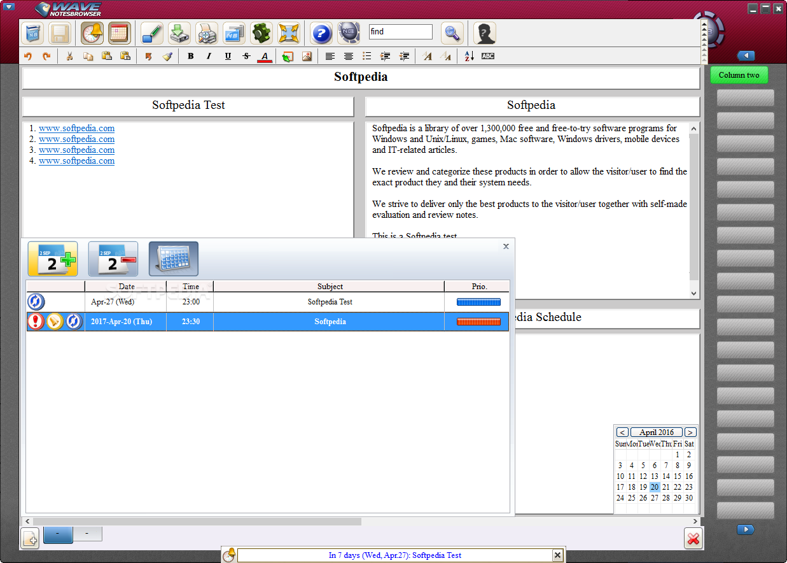Click the 'In 7 days' Softpedia Test reminder text
This screenshot has width=787, height=563.
coord(395,555)
